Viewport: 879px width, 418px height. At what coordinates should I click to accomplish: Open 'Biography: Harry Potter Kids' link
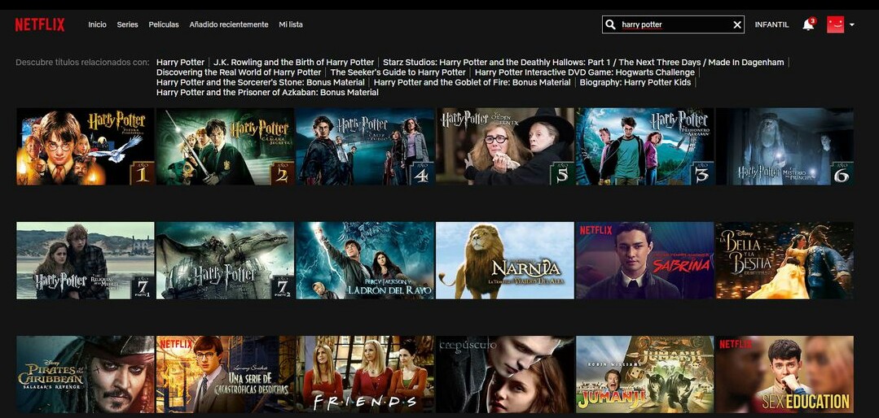coord(635,82)
